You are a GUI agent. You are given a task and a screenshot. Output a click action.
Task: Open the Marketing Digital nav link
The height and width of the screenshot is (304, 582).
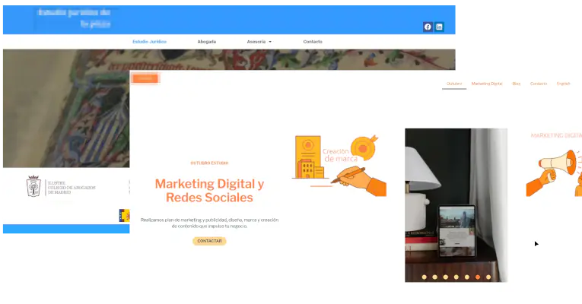[486, 84]
